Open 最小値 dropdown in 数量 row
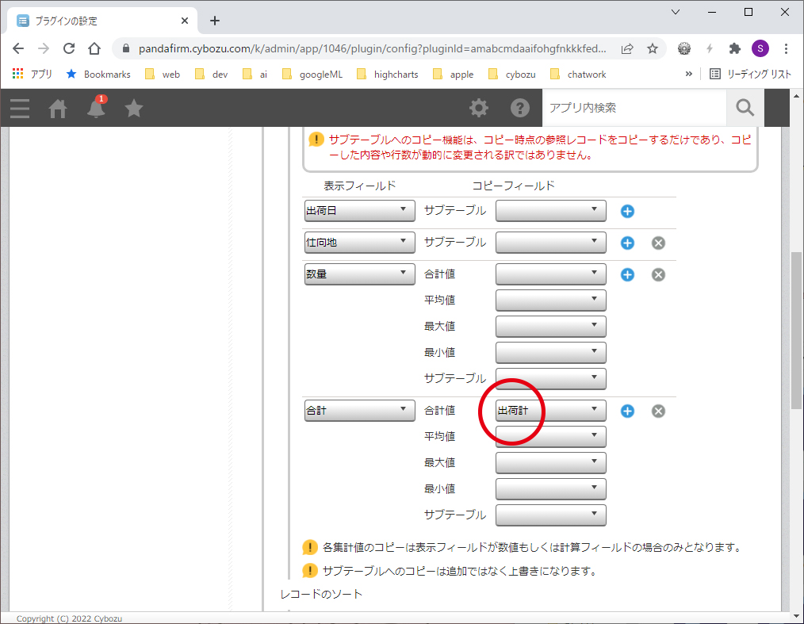The image size is (804, 624). [551, 353]
